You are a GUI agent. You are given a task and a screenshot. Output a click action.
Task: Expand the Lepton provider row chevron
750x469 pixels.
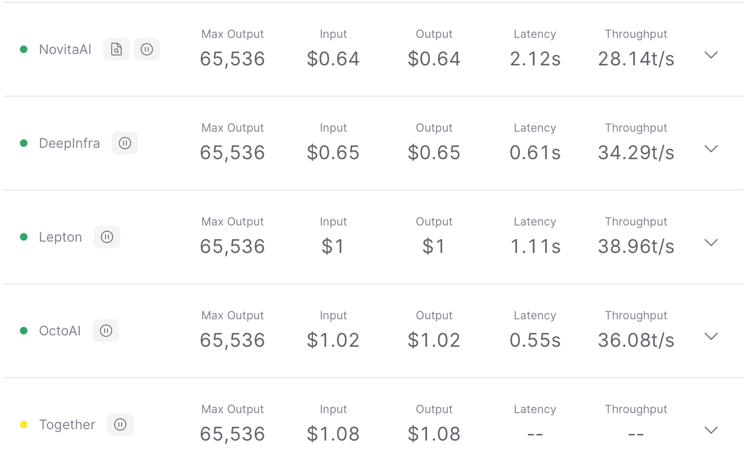(711, 243)
